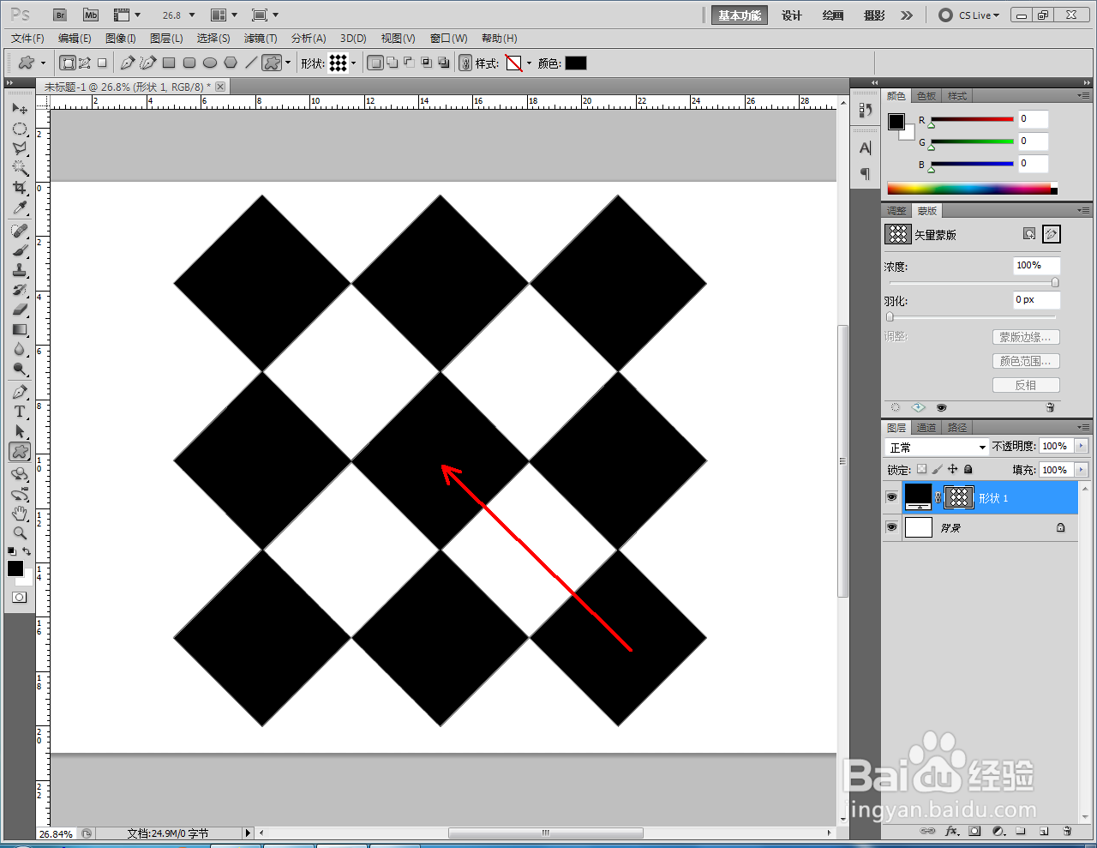1097x848 pixels.
Task: Select the Dodge tool
Action: [x=20, y=369]
